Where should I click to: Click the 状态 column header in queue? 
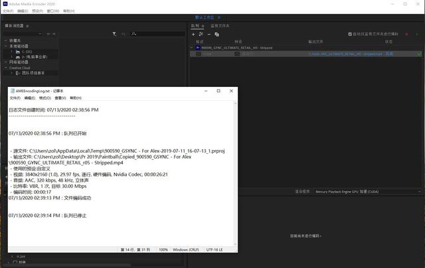388,42
